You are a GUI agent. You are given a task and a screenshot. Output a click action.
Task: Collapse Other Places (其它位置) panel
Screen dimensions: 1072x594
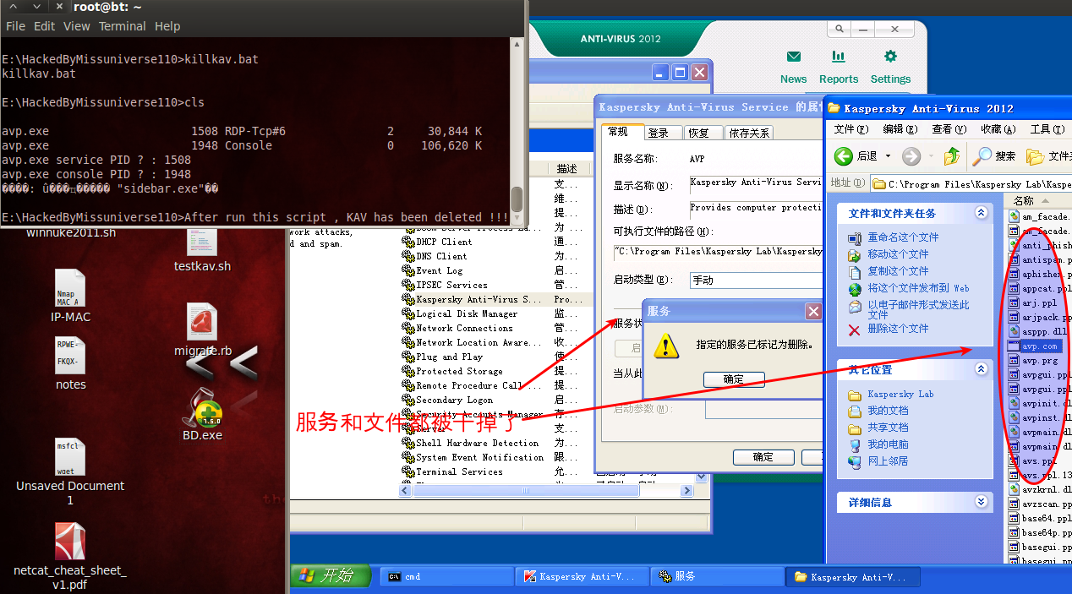981,369
